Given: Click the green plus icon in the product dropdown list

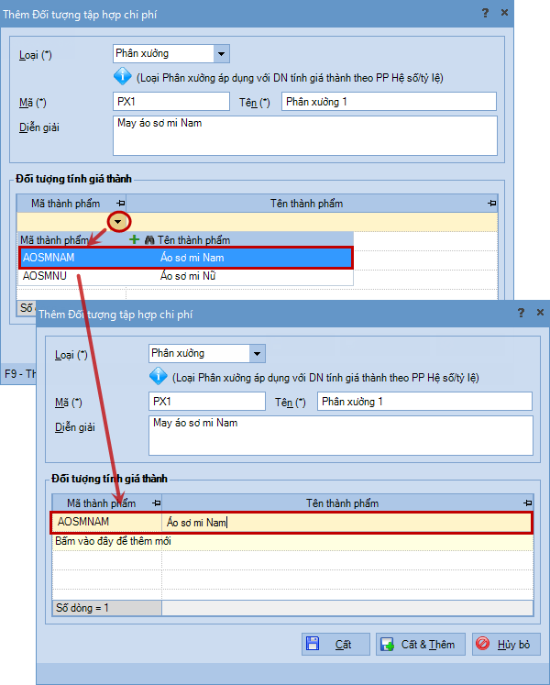Looking at the screenshot, I should click(x=135, y=239).
